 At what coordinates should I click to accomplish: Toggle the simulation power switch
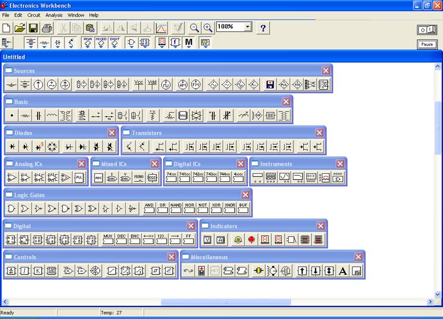click(427, 30)
